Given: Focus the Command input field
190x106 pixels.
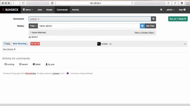Looking at the screenshot, I should pyautogui.click(x=90, y=19).
